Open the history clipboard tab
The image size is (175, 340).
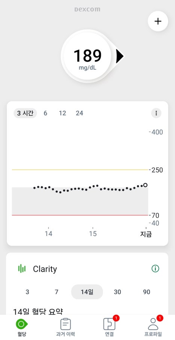(65, 327)
